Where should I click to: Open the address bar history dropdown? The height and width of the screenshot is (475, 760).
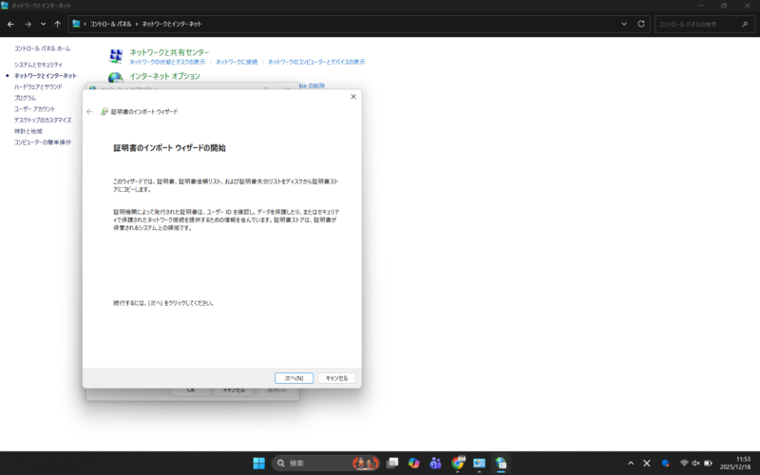[626, 24]
